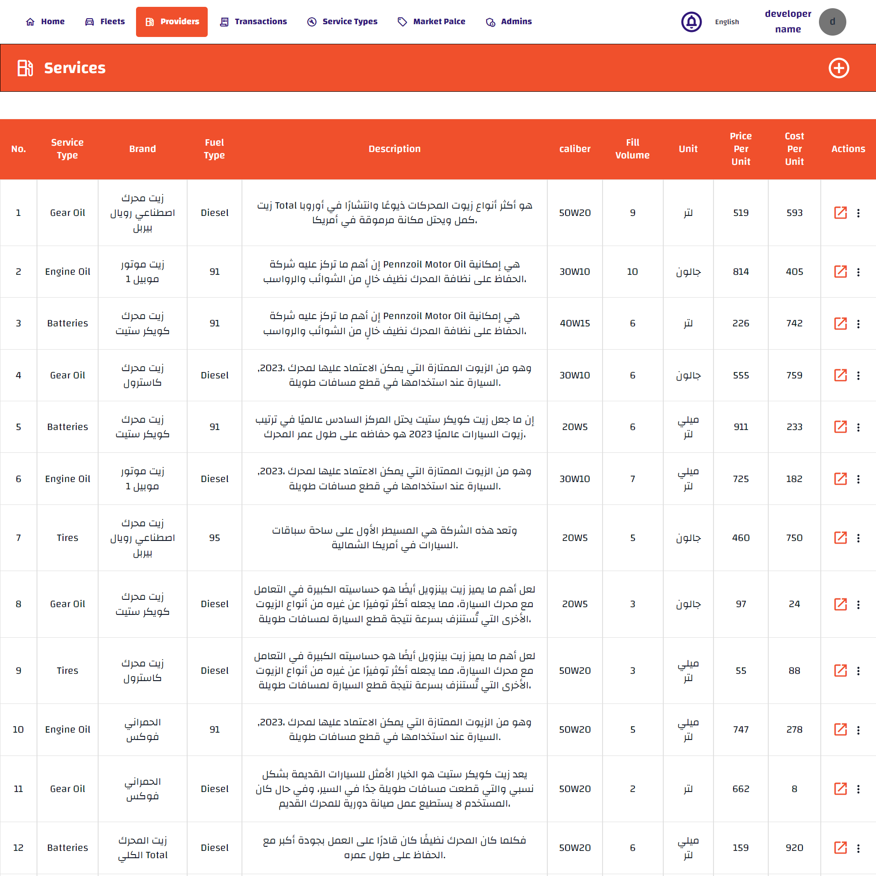Click the add new service plus icon
This screenshot has width=876, height=876.
(839, 68)
